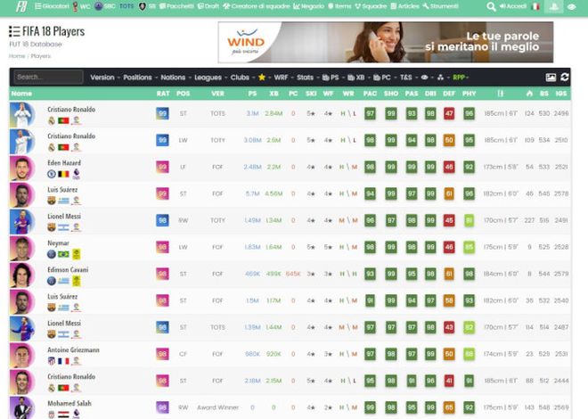Image resolution: width=588 pixels, height=419 pixels.
Task: Click the Accedi login link
Action: pyautogui.click(x=512, y=6)
